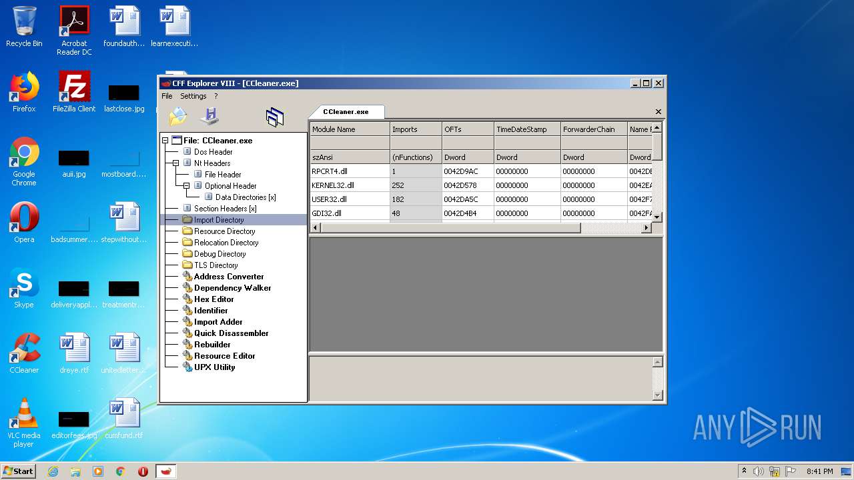Close the CCleaner.exe tab with x
854x480 pixels.
[659, 111]
